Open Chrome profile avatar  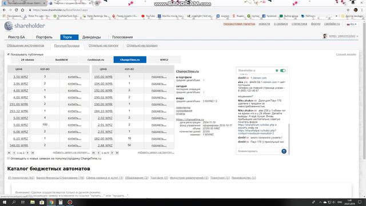(356, 10)
